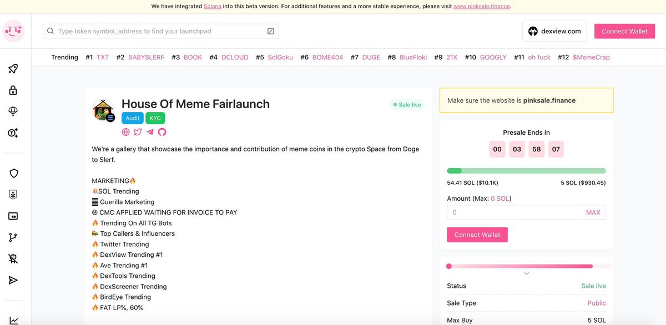The image size is (666, 325).
Task: Click the magnifier icon in search bar
Action: click(51, 32)
